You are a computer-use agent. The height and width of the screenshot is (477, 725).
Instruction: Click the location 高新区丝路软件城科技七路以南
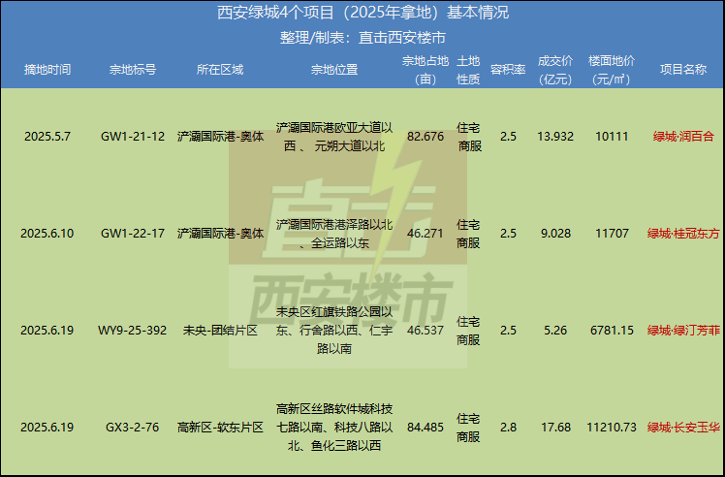pos(334,427)
